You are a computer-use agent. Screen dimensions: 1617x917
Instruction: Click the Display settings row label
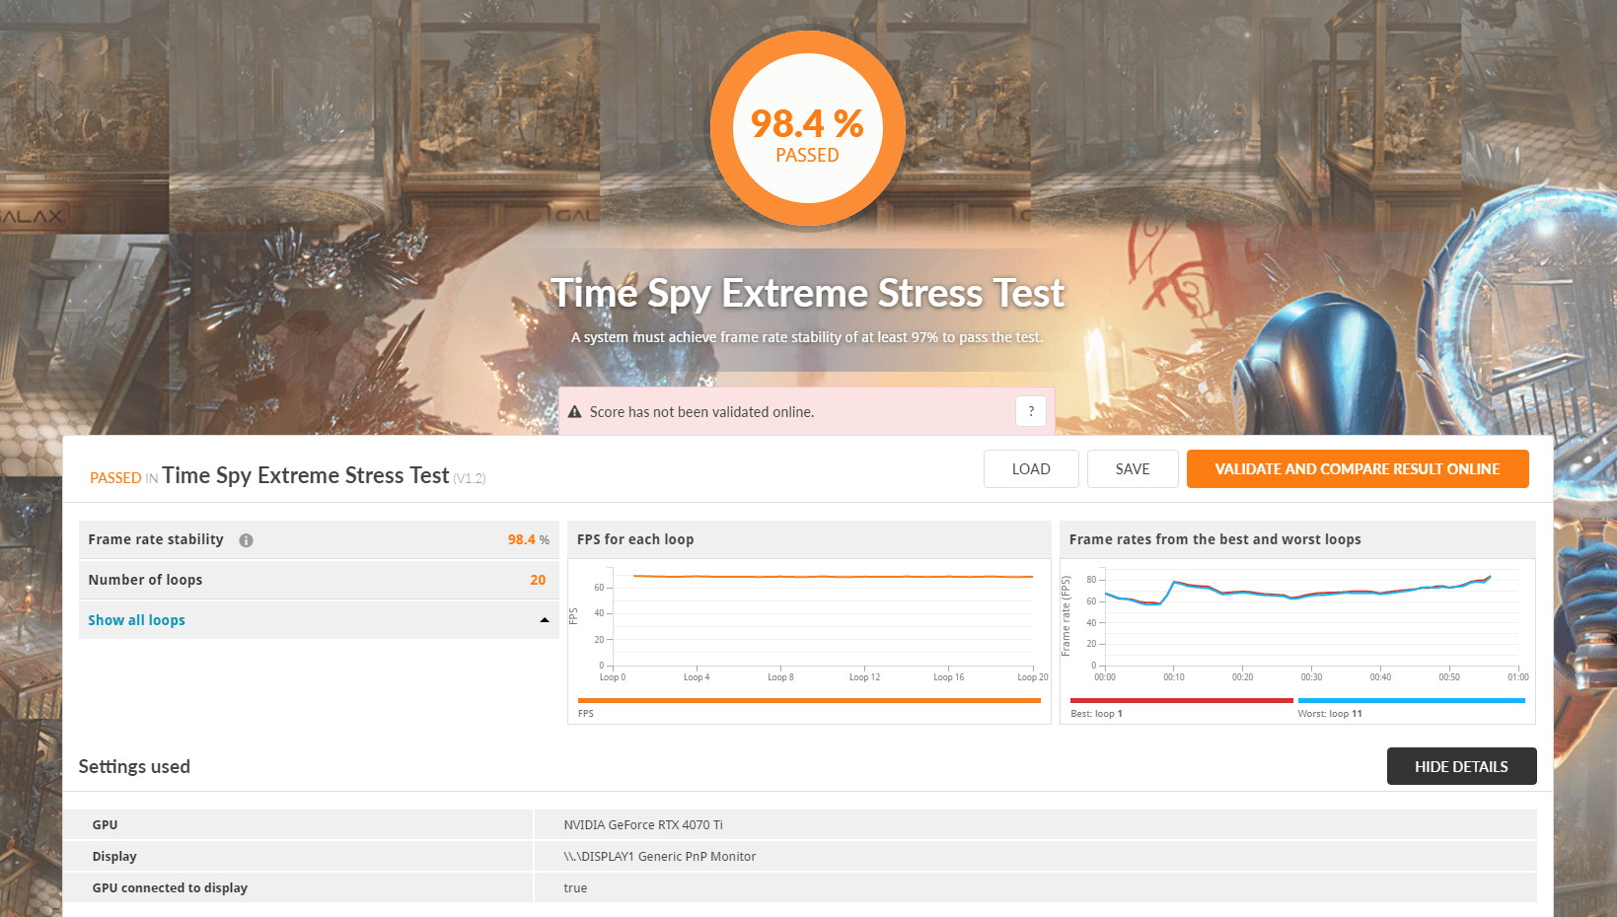click(x=114, y=856)
